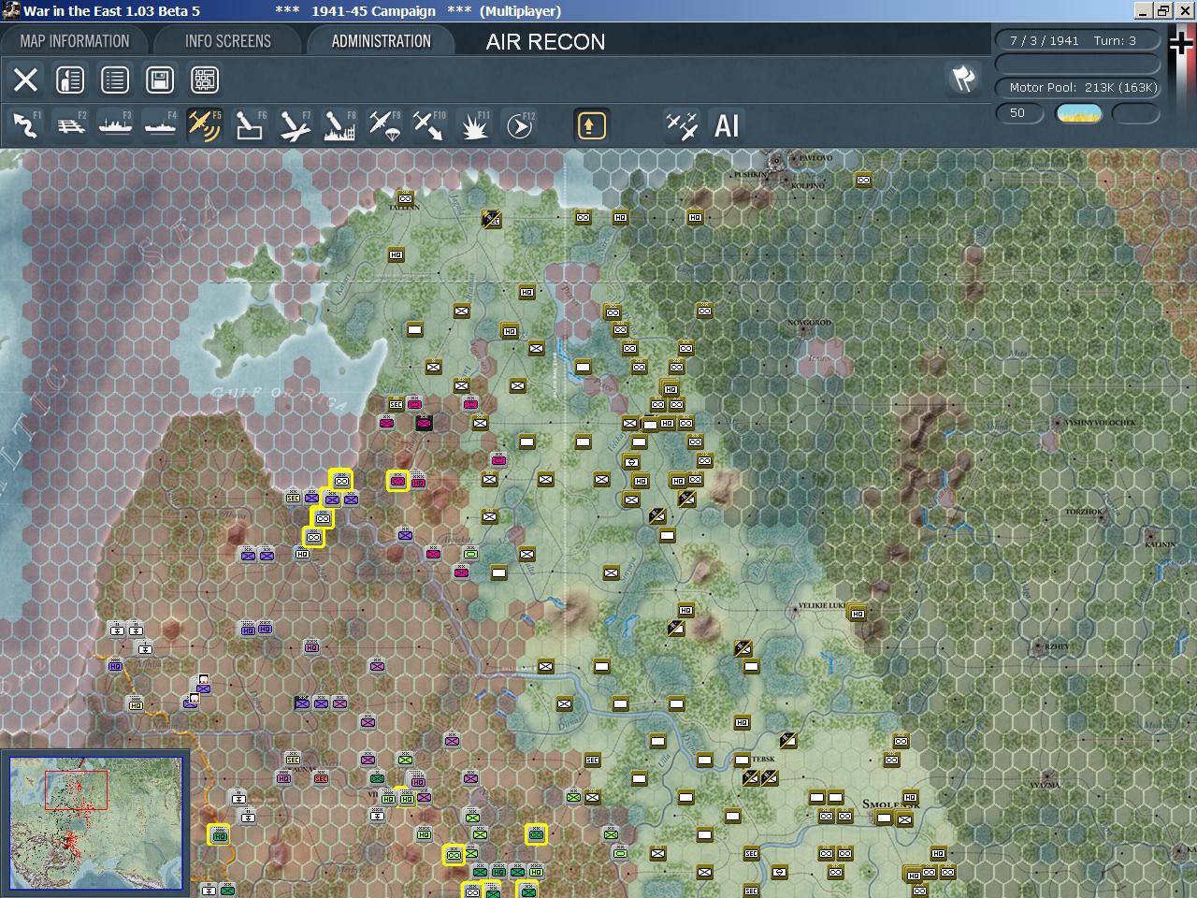The height and width of the screenshot is (898, 1197).
Task: Click the AIR RECON mode title
Action: pos(545,42)
